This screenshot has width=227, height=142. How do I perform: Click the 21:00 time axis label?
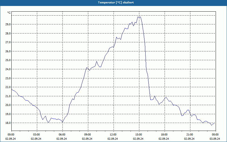click(190, 135)
